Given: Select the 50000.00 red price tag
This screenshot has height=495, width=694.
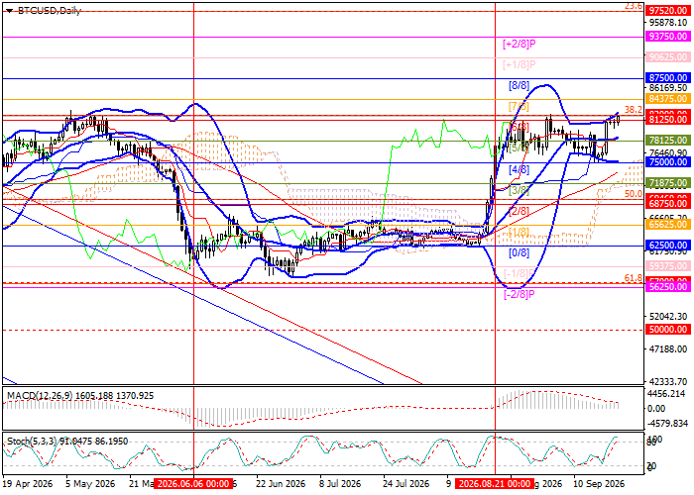Looking at the screenshot, I should (x=668, y=330).
